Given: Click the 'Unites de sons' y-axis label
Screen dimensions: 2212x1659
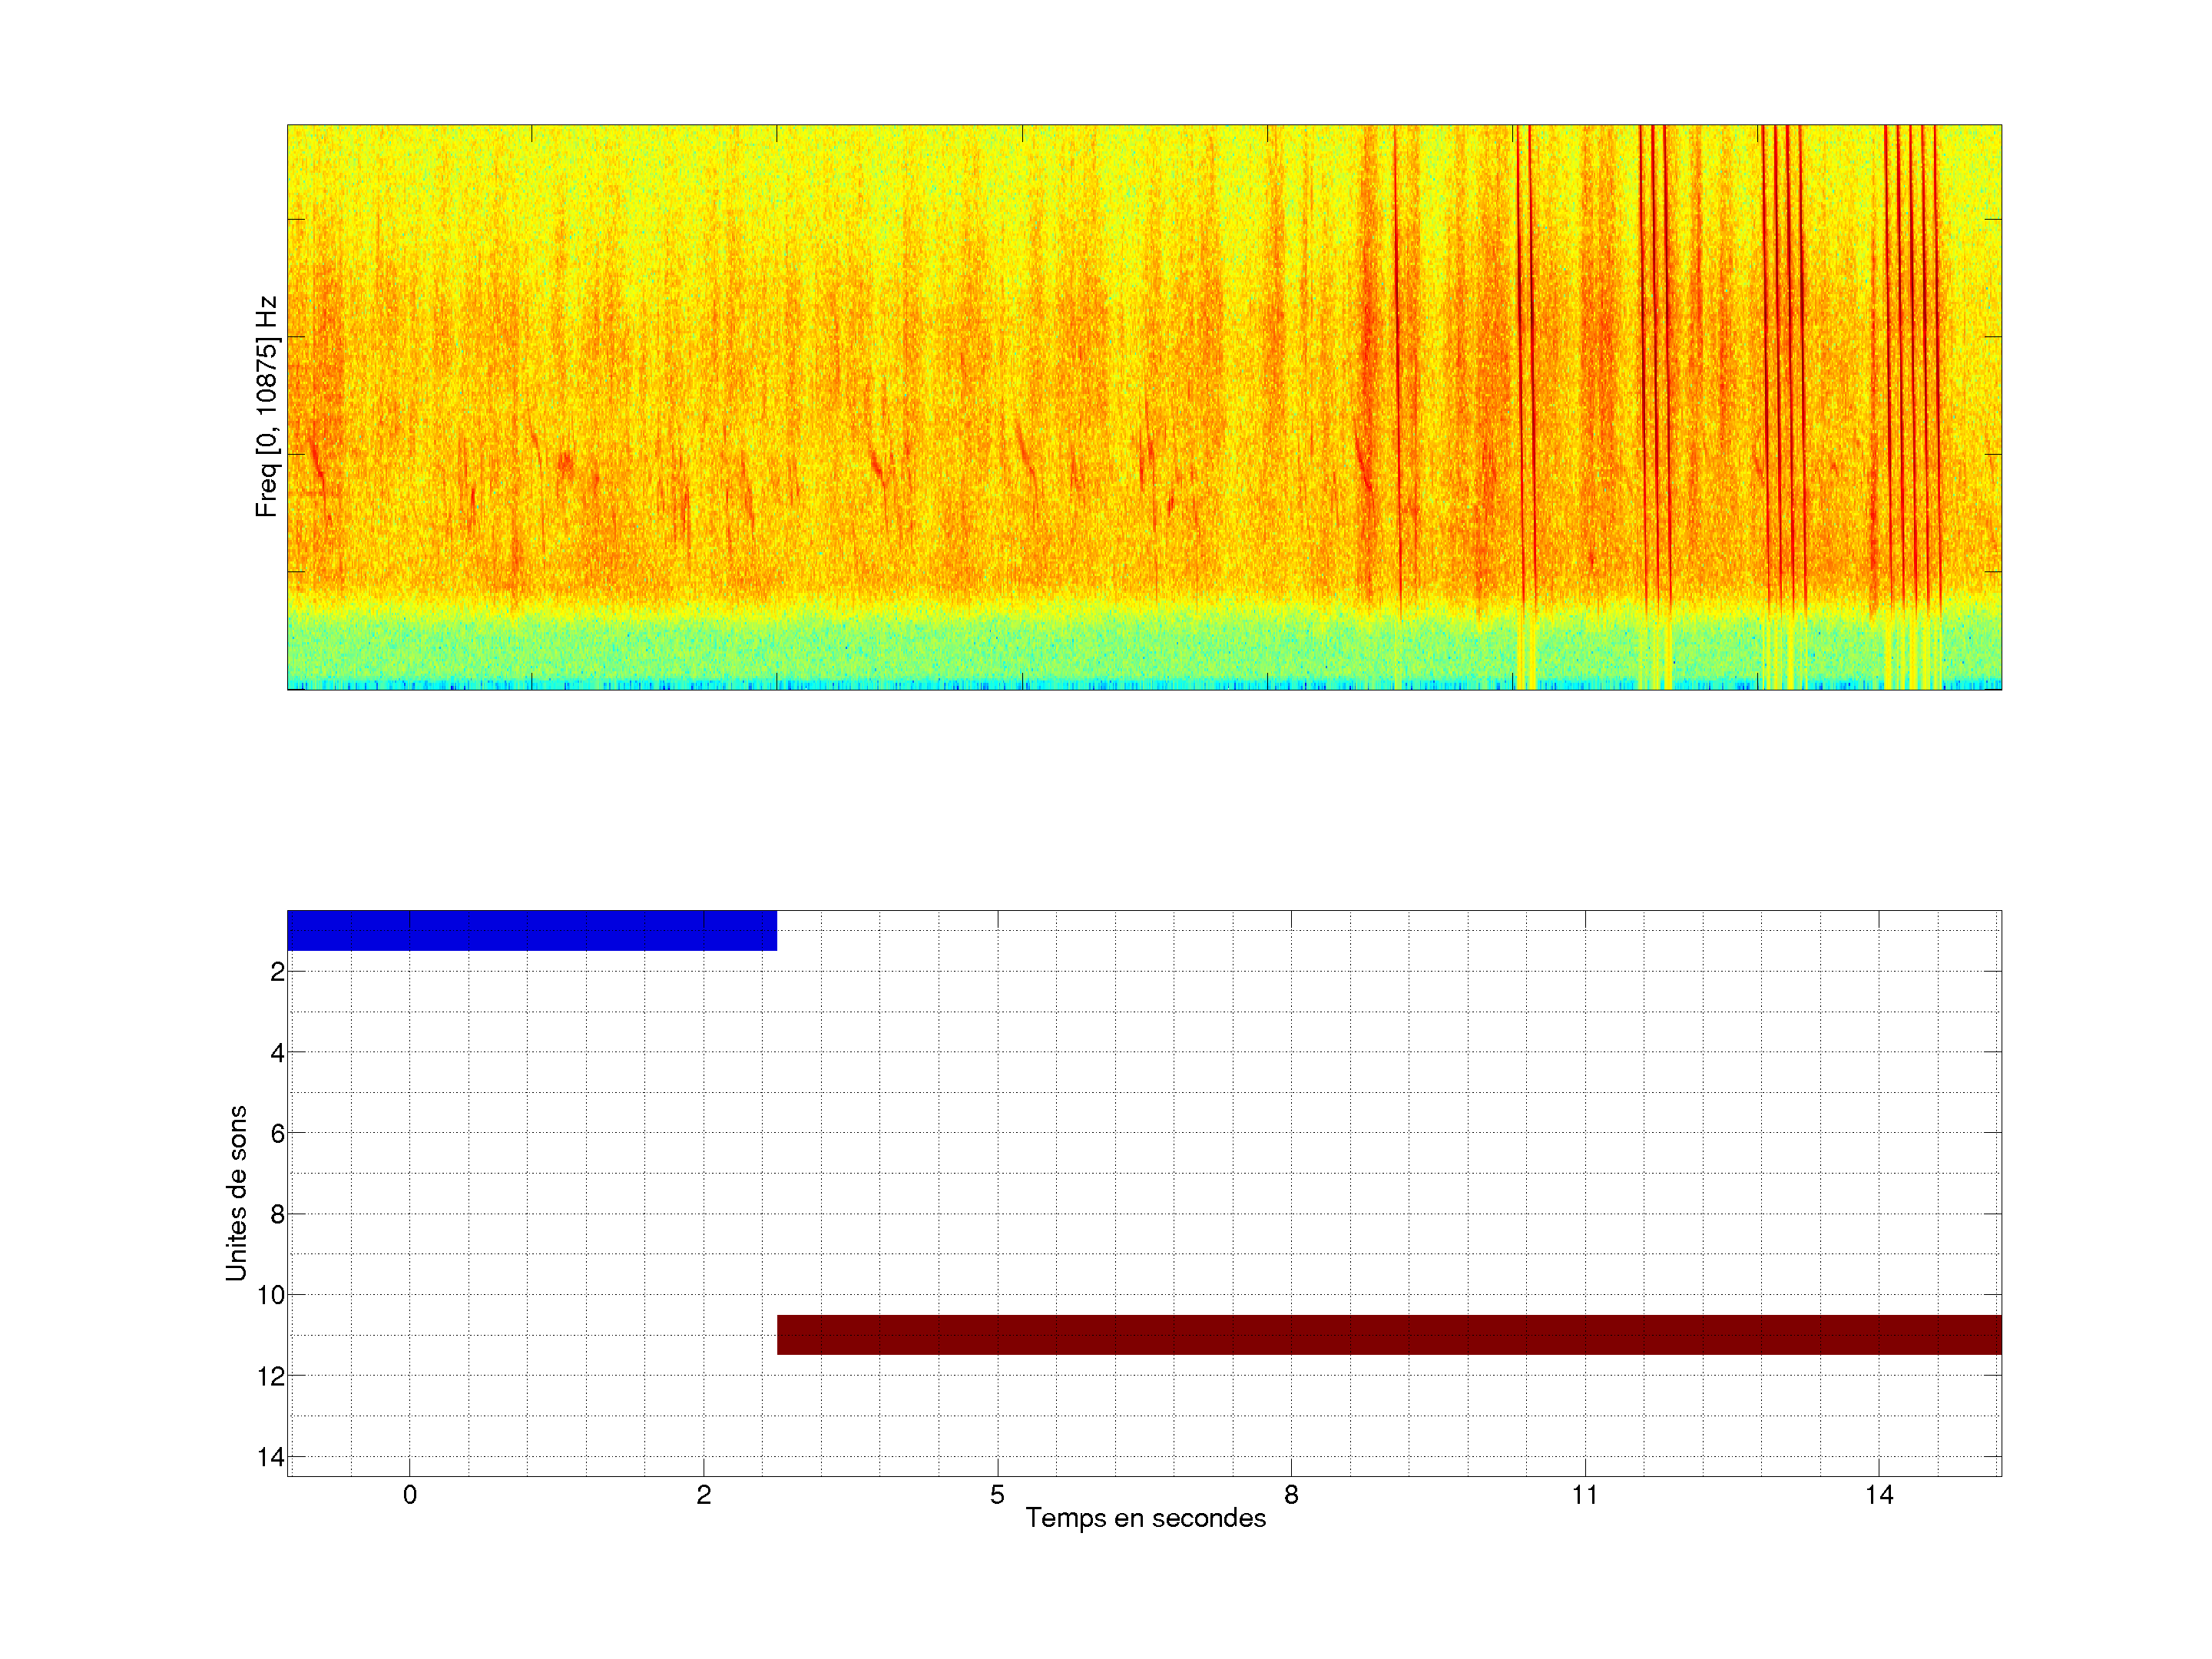Looking at the screenshot, I should coord(236,1193).
